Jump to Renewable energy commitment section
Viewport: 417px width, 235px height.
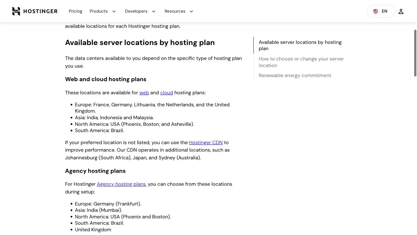coord(295,75)
